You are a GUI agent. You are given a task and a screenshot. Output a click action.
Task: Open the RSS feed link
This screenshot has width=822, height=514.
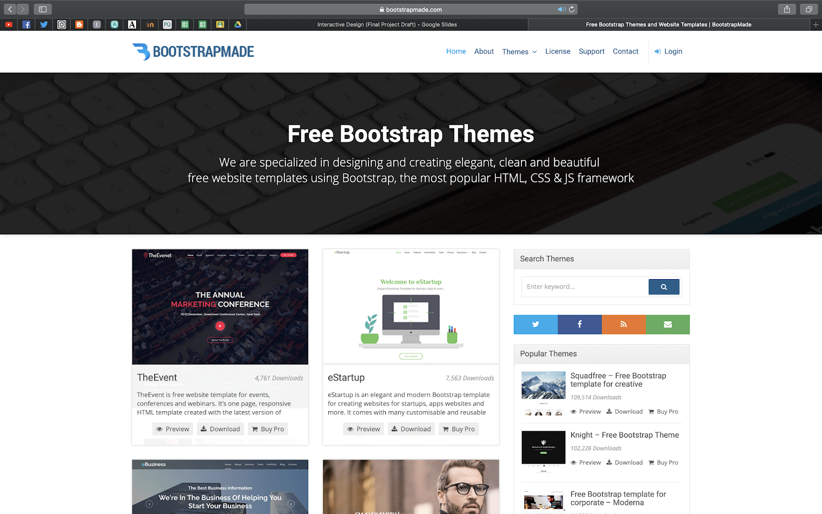(624, 324)
